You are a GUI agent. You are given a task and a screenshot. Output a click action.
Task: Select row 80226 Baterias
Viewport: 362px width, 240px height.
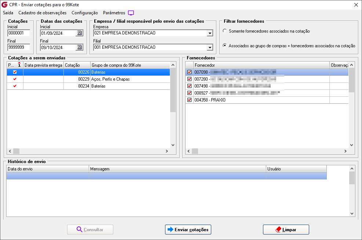(88, 72)
